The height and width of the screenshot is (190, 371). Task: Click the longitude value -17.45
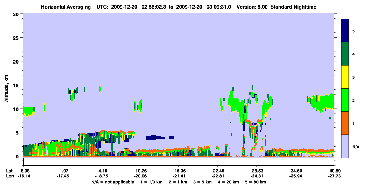pos(63,176)
